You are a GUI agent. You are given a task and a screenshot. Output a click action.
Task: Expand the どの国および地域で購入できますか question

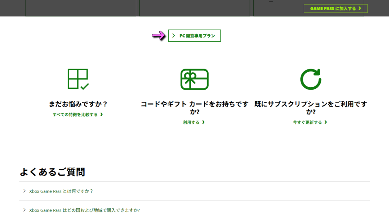pyautogui.click(x=84, y=210)
